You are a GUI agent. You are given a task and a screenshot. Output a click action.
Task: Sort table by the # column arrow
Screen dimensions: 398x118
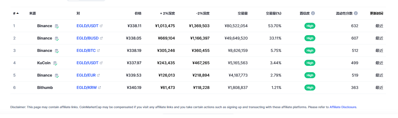click(18, 13)
